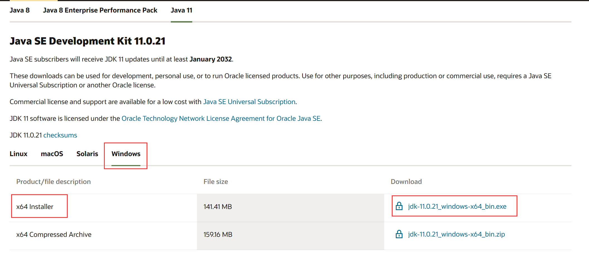
Task: Open Oracle Technology Network License Agreement link
Action: [x=221, y=119]
